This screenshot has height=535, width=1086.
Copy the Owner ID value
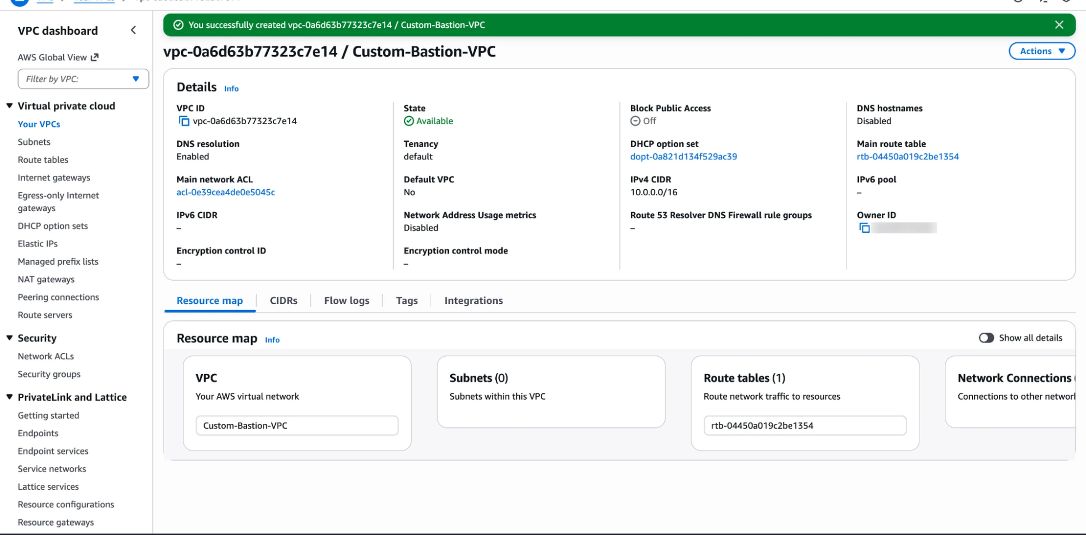point(864,228)
